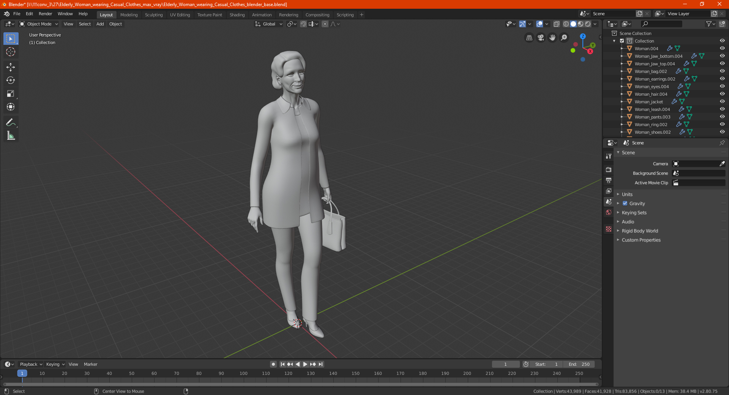This screenshot has width=729, height=395.
Task: Toggle snapping magnet in header
Action: [303, 24]
